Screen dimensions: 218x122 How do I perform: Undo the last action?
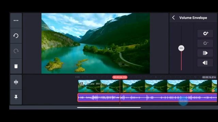pyautogui.click(x=16, y=36)
